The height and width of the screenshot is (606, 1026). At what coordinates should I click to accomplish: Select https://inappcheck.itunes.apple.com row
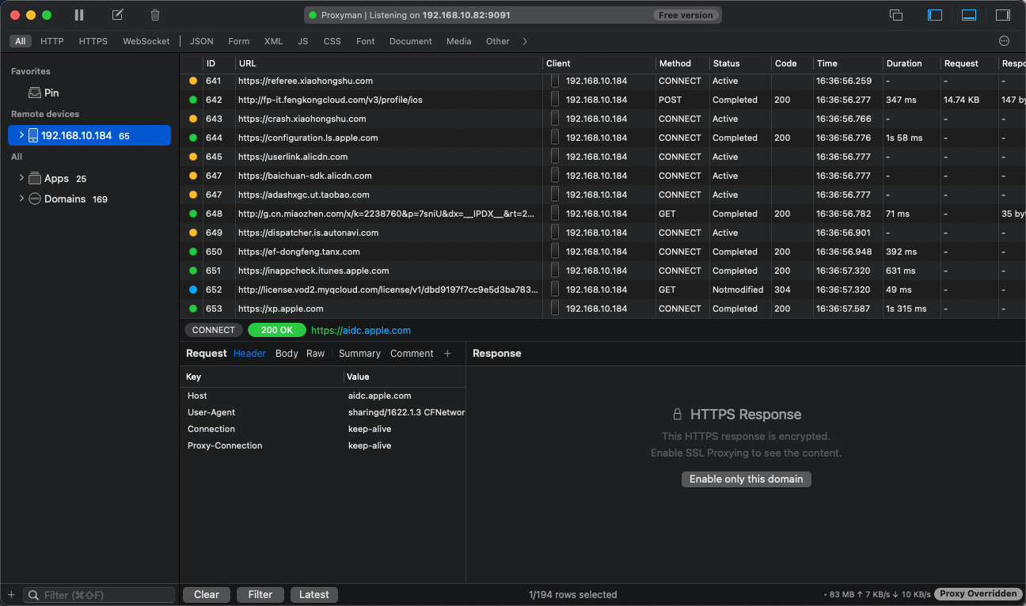point(602,271)
